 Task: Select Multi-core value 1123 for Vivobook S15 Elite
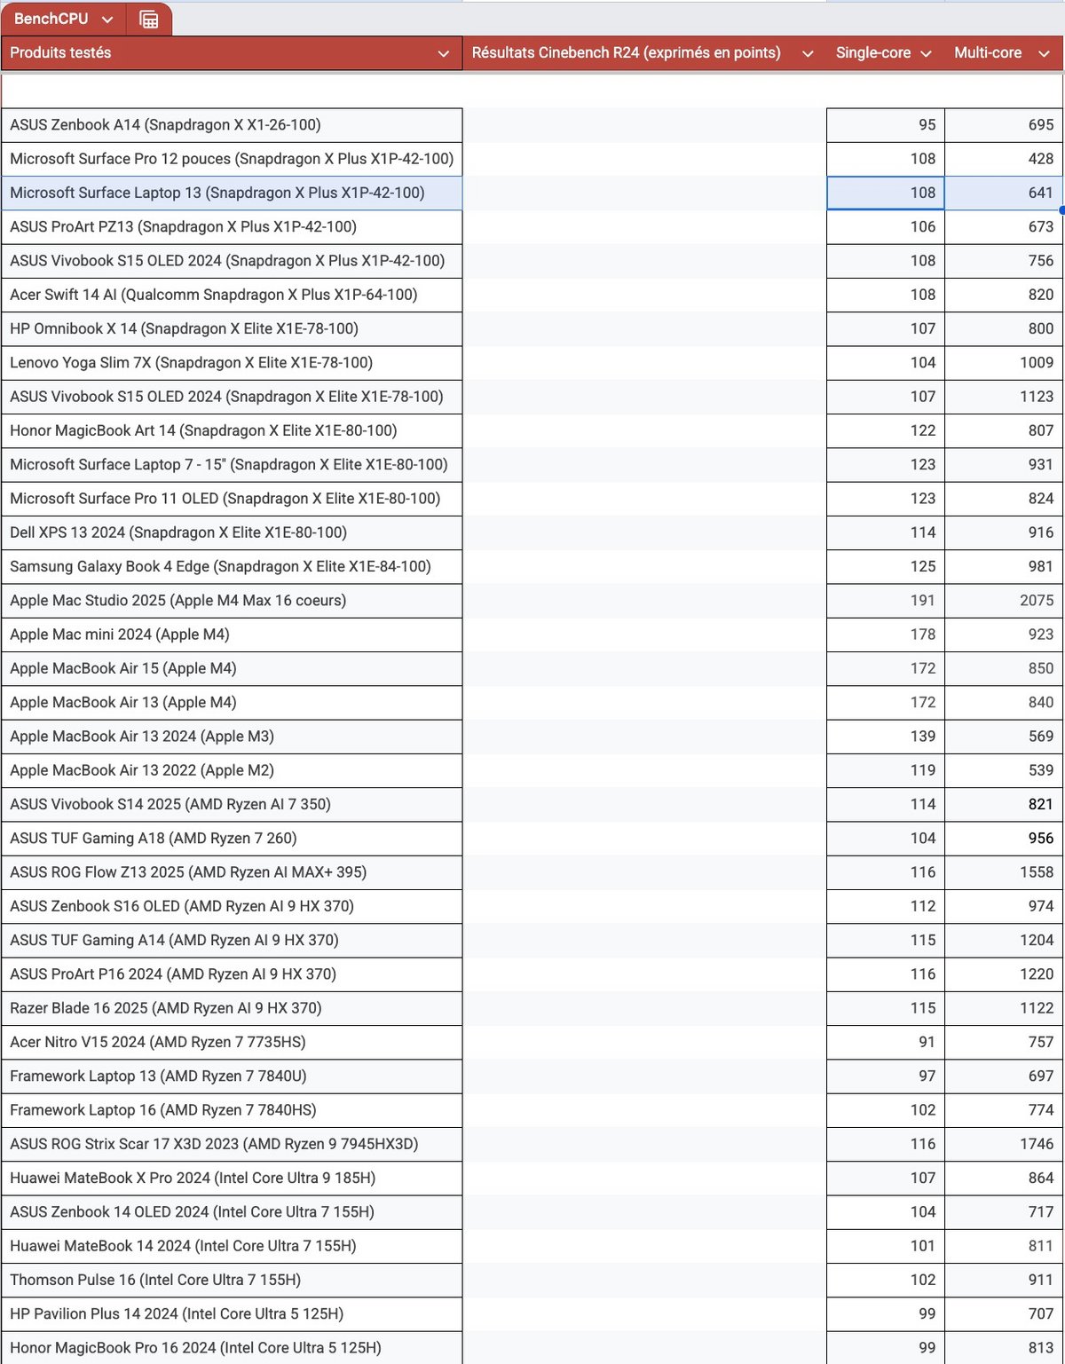point(1004,397)
